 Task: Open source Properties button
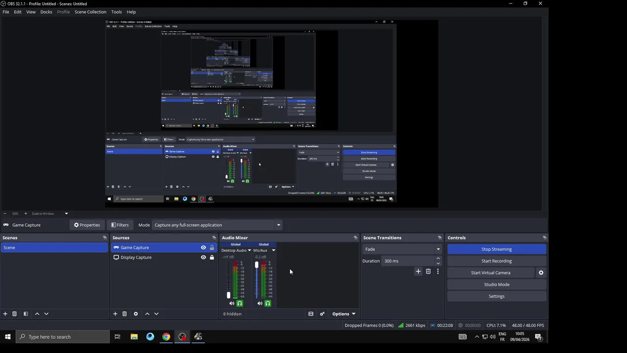[x=87, y=225]
